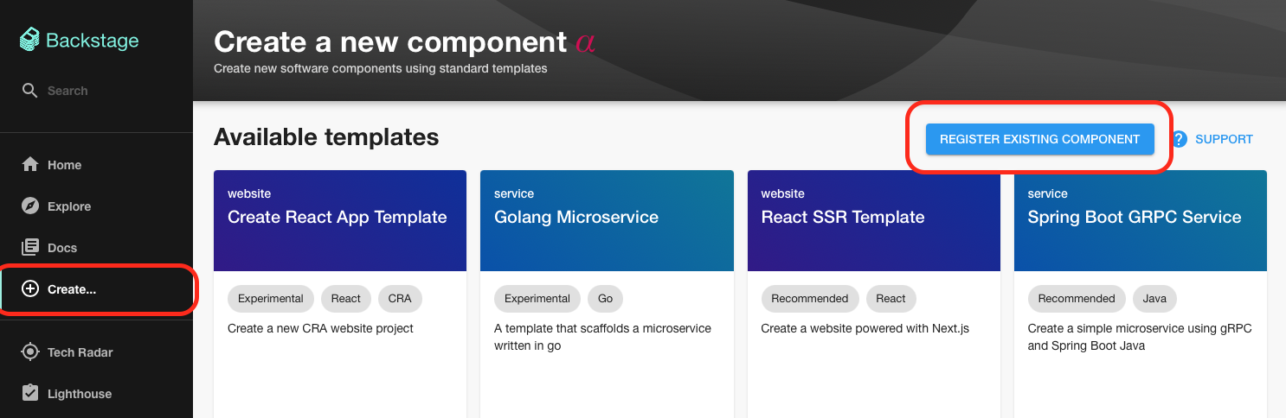Go to the Tech Radar menu entry

[x=80, y=352]
